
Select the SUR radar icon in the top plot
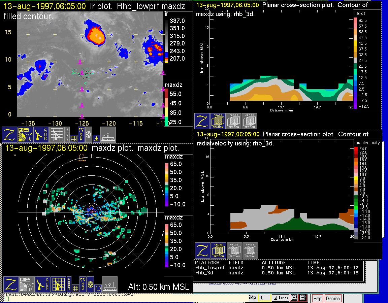pos(42,135)
